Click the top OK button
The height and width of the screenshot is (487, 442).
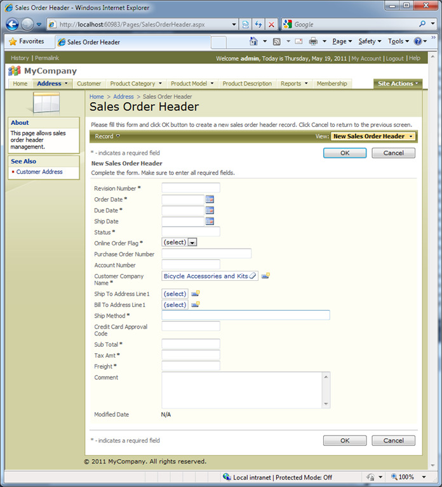[x=344, y=153]
